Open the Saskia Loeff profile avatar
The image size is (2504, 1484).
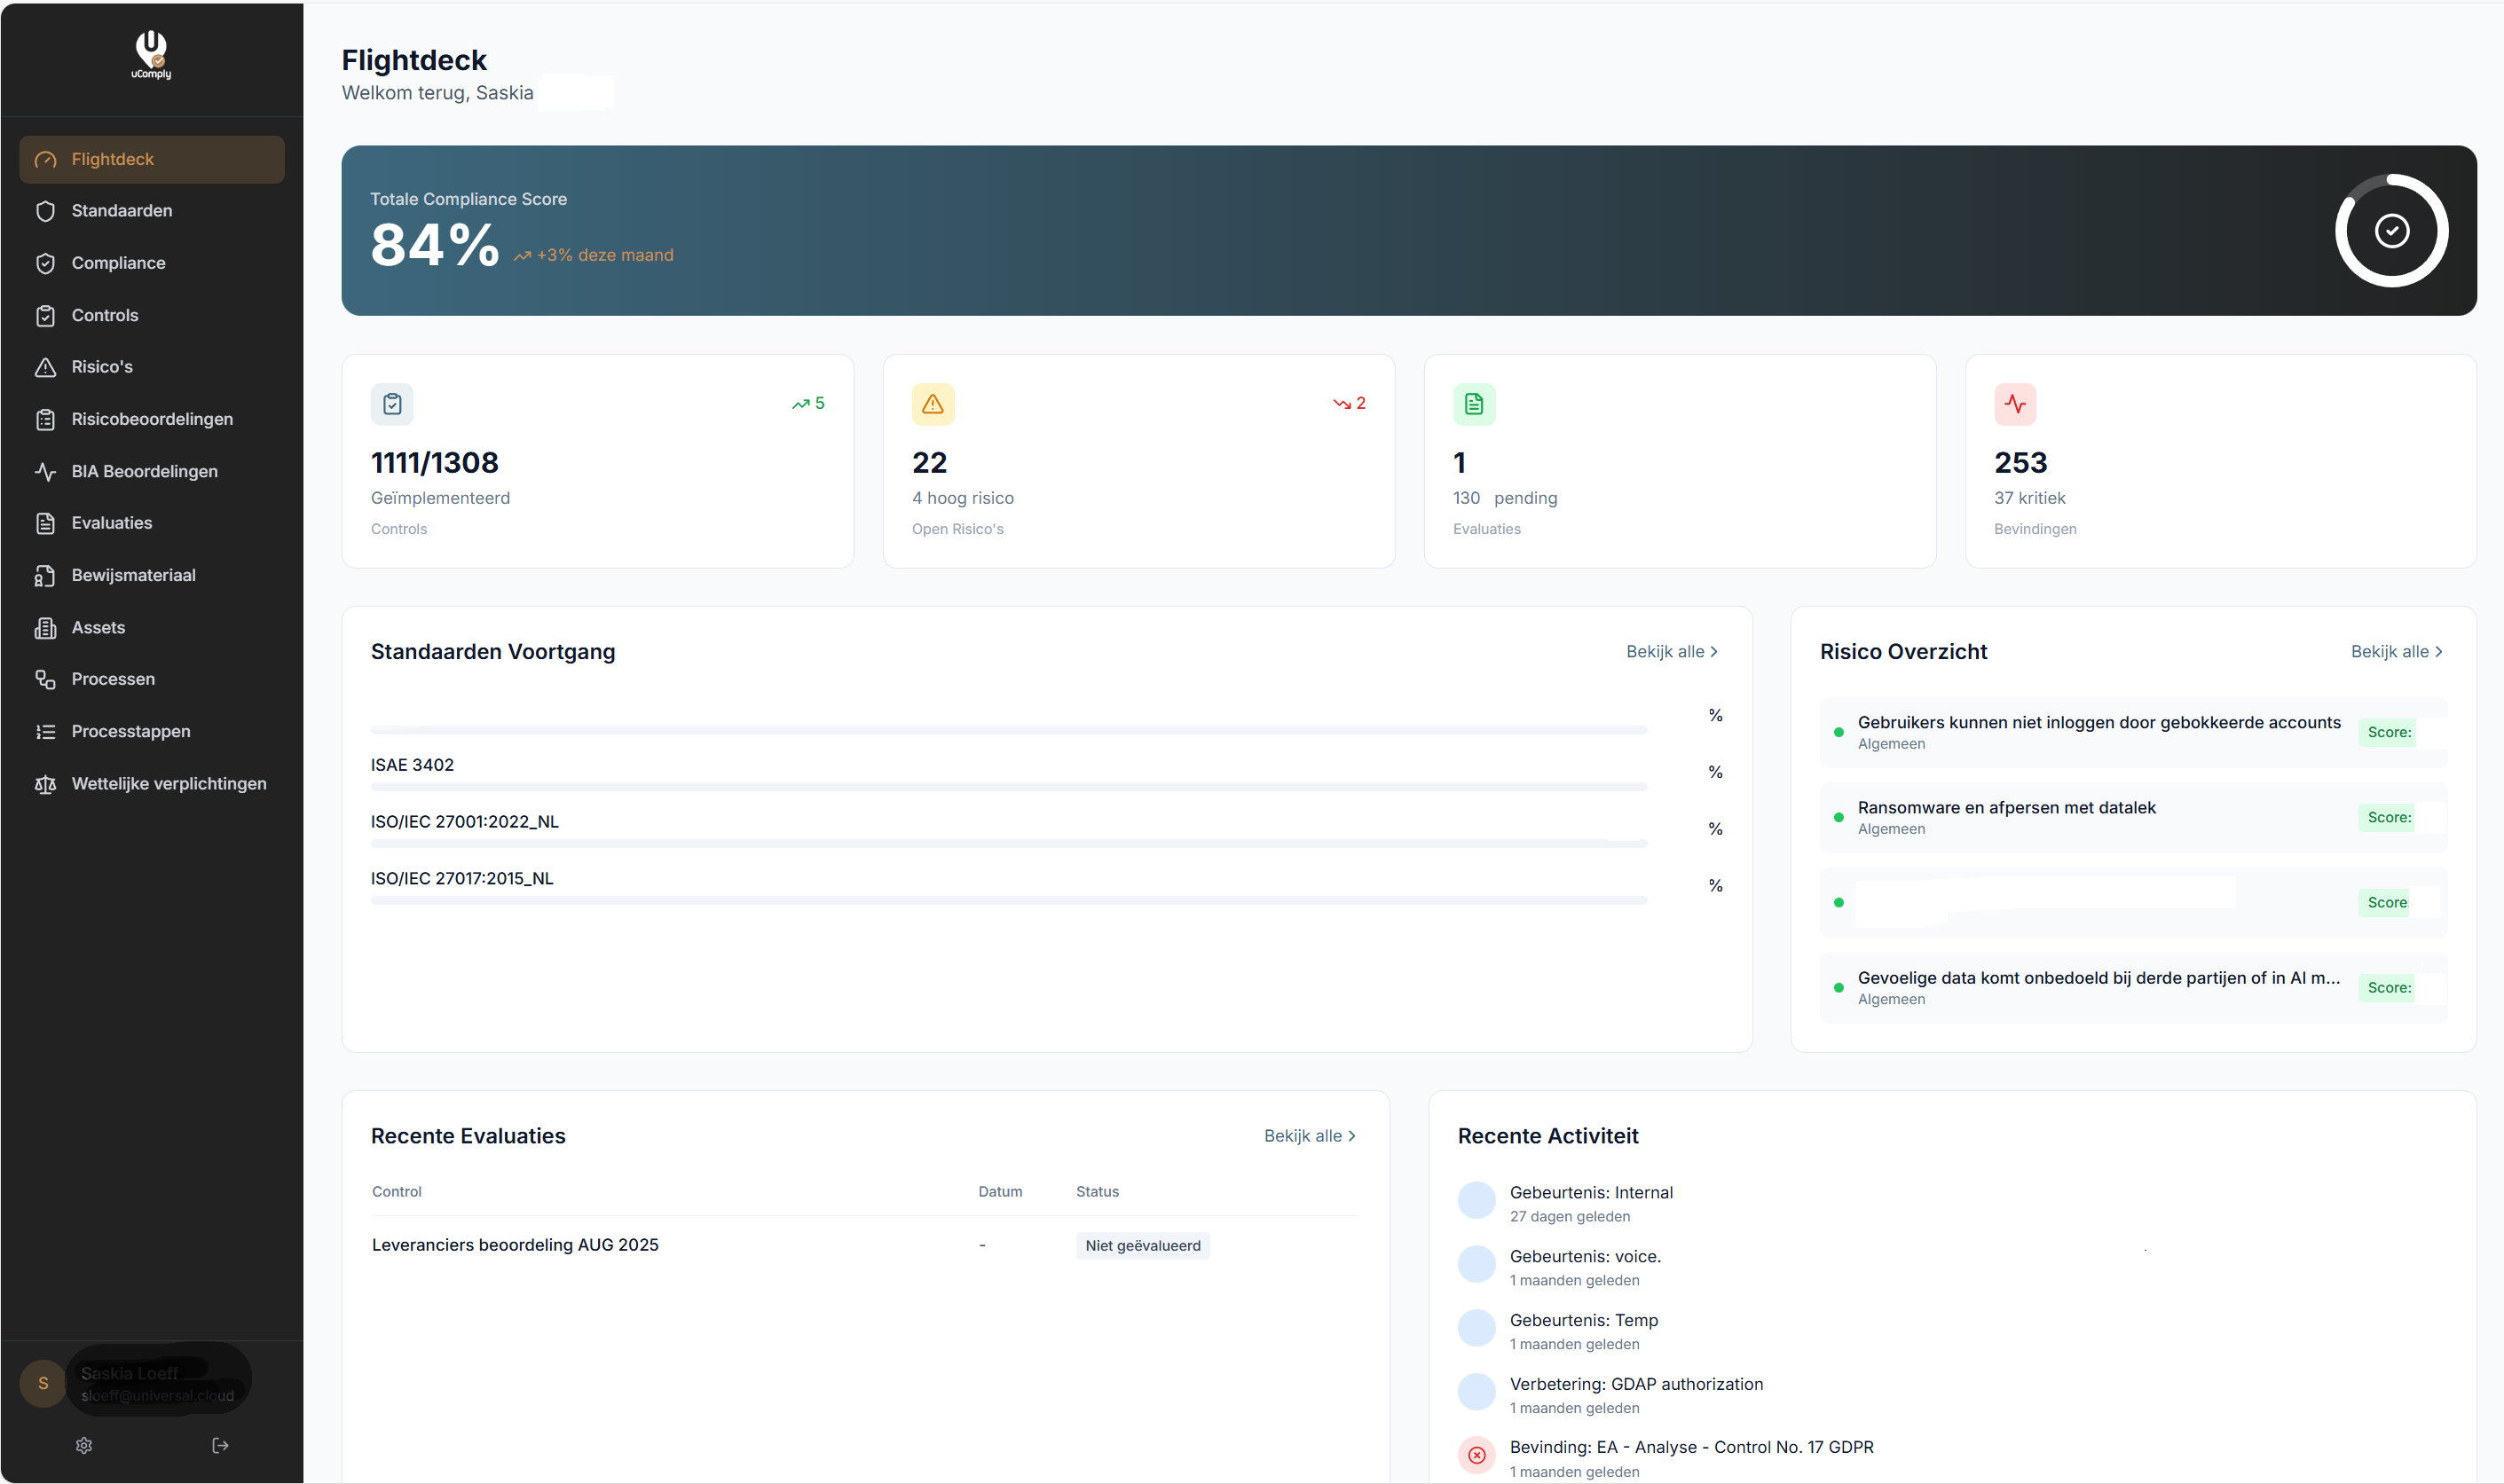point(41,1384)
